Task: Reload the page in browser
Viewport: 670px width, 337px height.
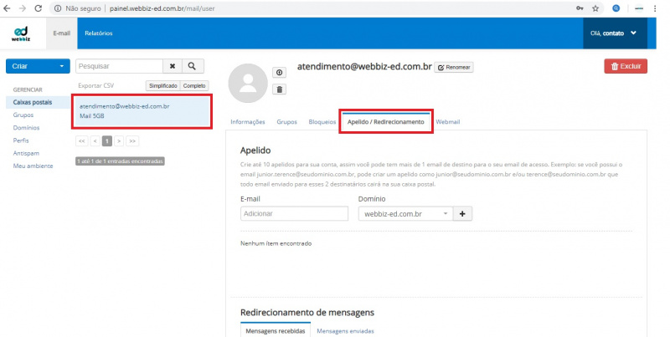Action: pyautogui.click(x=39, y=8)
